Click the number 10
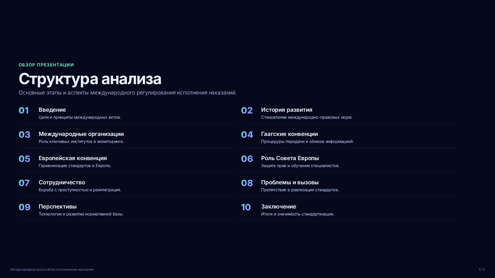The height and width of the screenshot is (278, 495). [246, 207]
